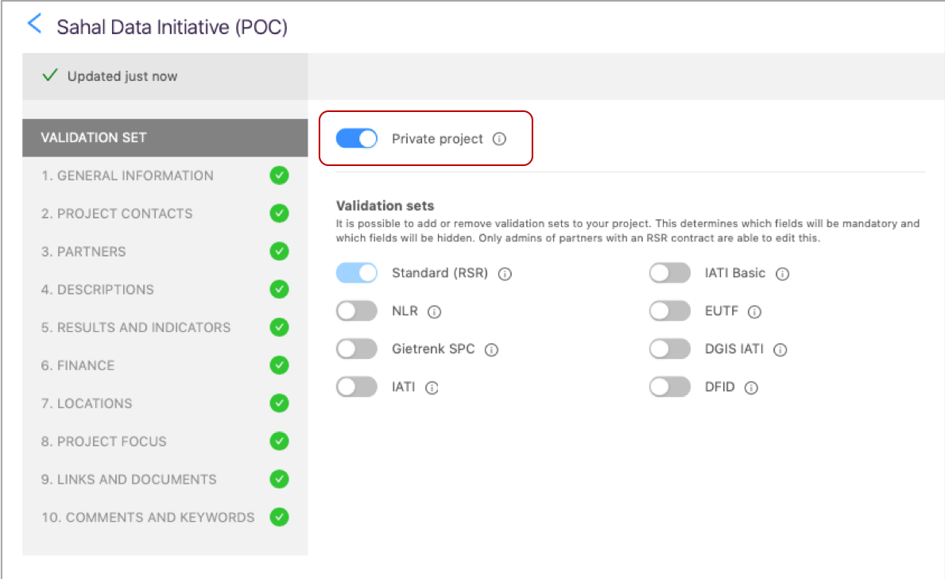Navigate to section 8. Project Focus
Image resolution: width=945 pixels, height=579 pixels.
click(165, 441)
